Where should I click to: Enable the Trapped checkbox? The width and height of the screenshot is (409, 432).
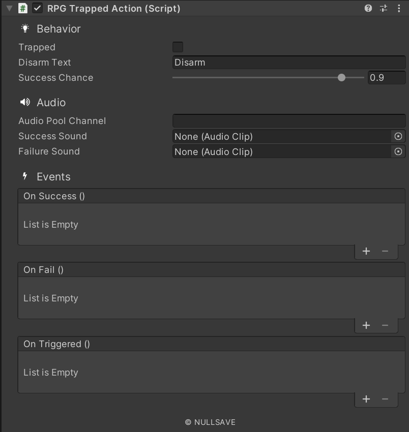(178, 47)
